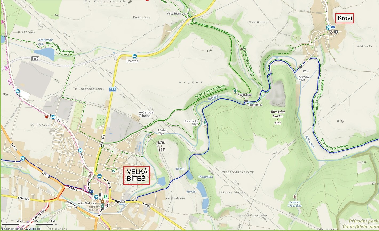
Task: Click the Pod Horkou signpost icon
Action: tap(246, 101)
